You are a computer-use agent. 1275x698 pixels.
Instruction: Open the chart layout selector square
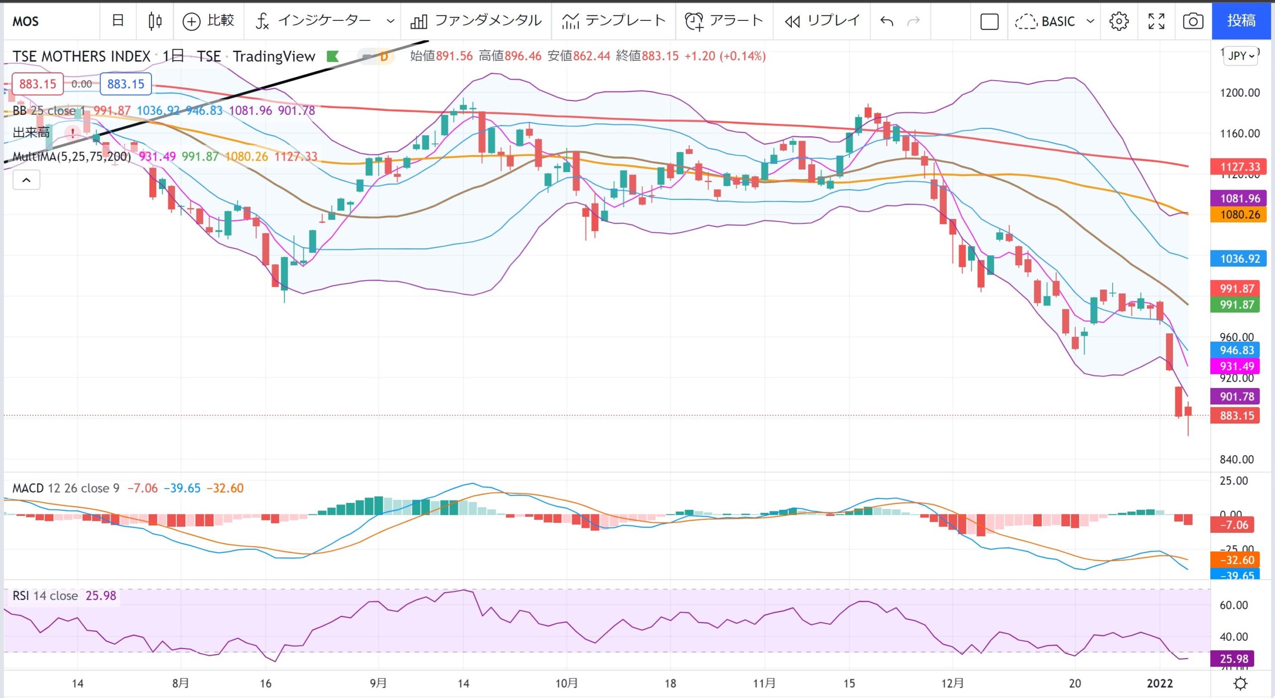pos(989,21)
